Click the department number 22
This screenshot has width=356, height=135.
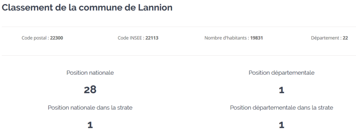coord(345,38)
